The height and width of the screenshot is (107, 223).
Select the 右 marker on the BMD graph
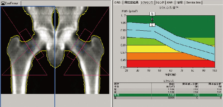tap(152, 14)
